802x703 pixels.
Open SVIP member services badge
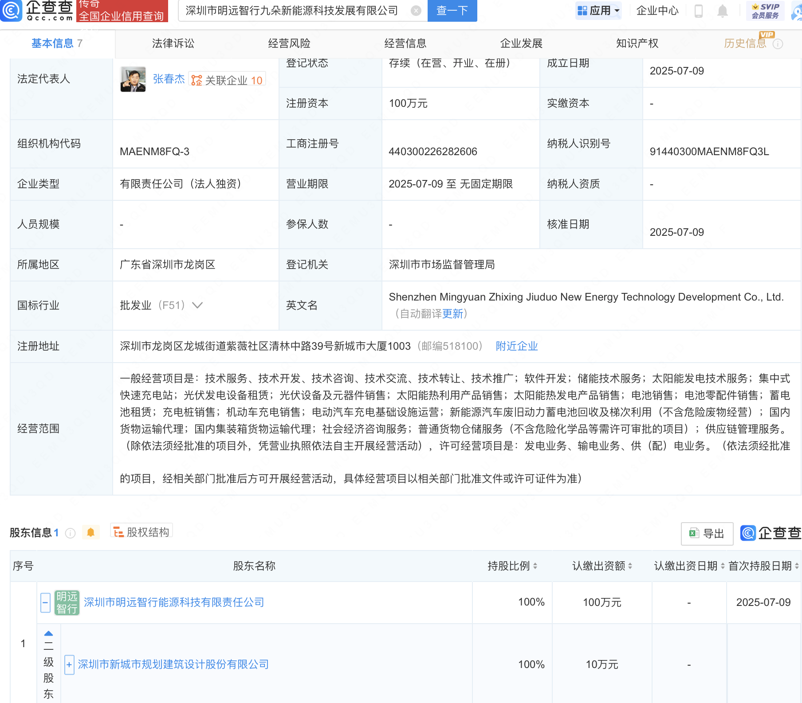click(x=765, y=11)
